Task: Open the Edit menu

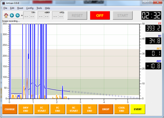Action: tap(12, 8)
